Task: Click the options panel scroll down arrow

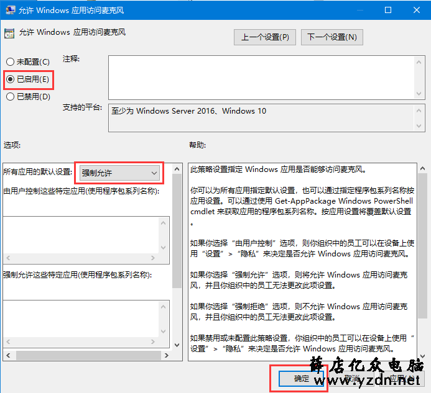Action: tap(177, 345)
